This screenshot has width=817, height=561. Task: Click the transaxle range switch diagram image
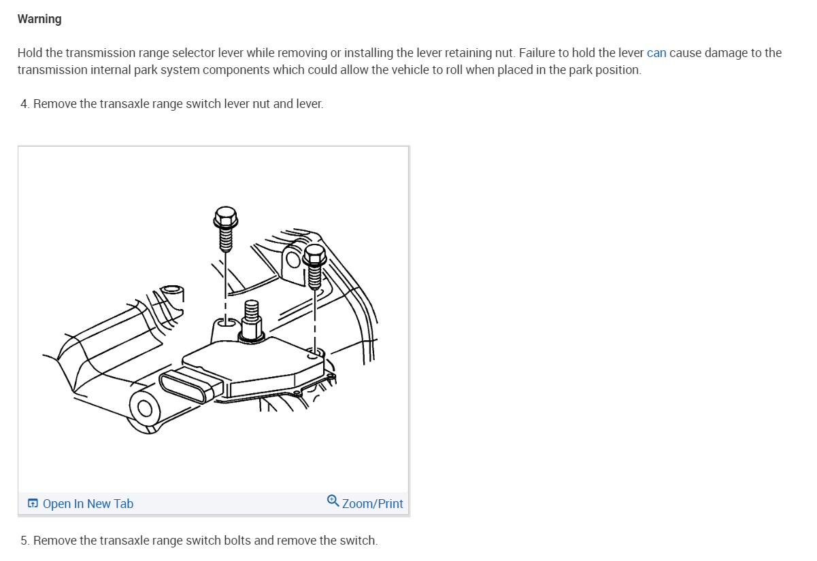(x=214, y=319)
